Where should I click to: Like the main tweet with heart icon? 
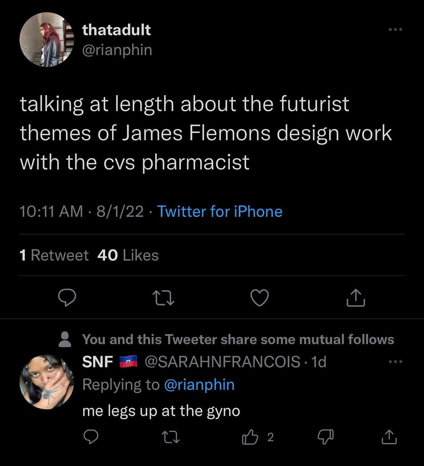click(260, 298)
